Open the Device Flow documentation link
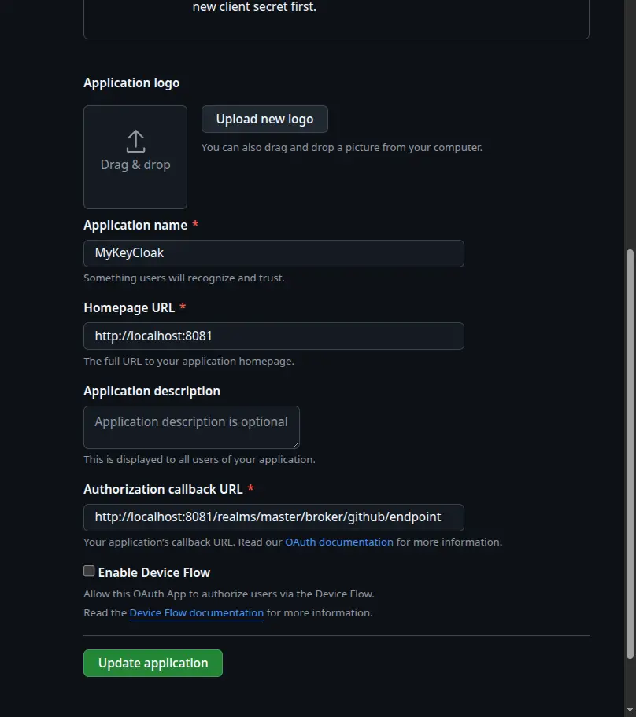 (x=196, y=612)
